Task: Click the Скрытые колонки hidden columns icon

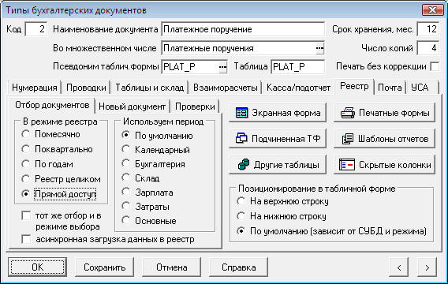Action: click(x=347, y=165)
